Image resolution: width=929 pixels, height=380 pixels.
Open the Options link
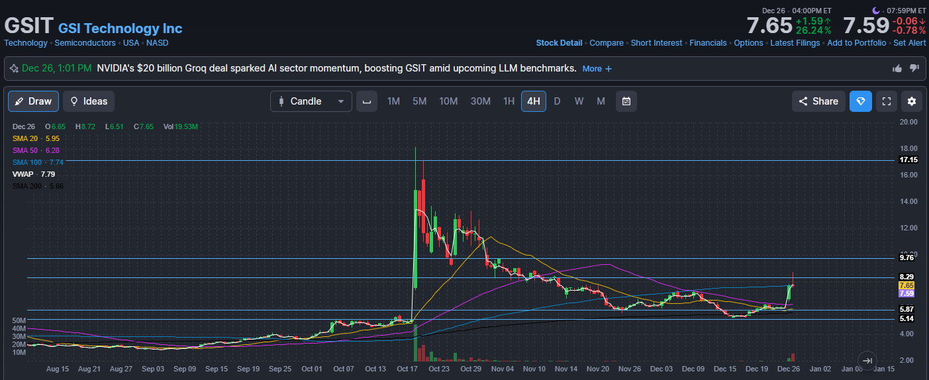click(748, 43)
